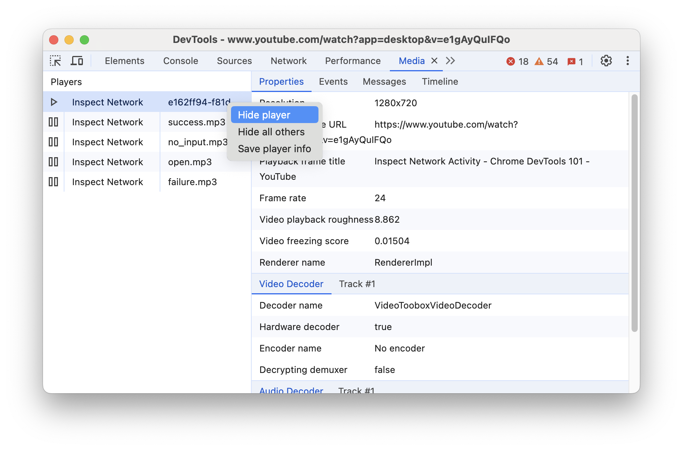Open the Video Decoder section
Screen dimensions: 683x450
[291, 284]
